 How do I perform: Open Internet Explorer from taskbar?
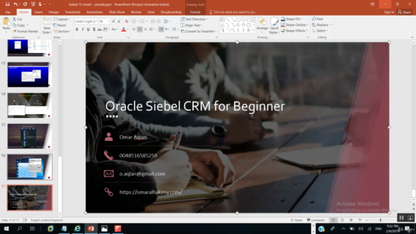(77, 228)
